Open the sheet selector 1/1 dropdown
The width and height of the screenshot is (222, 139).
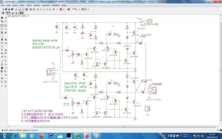click(21, 9)
